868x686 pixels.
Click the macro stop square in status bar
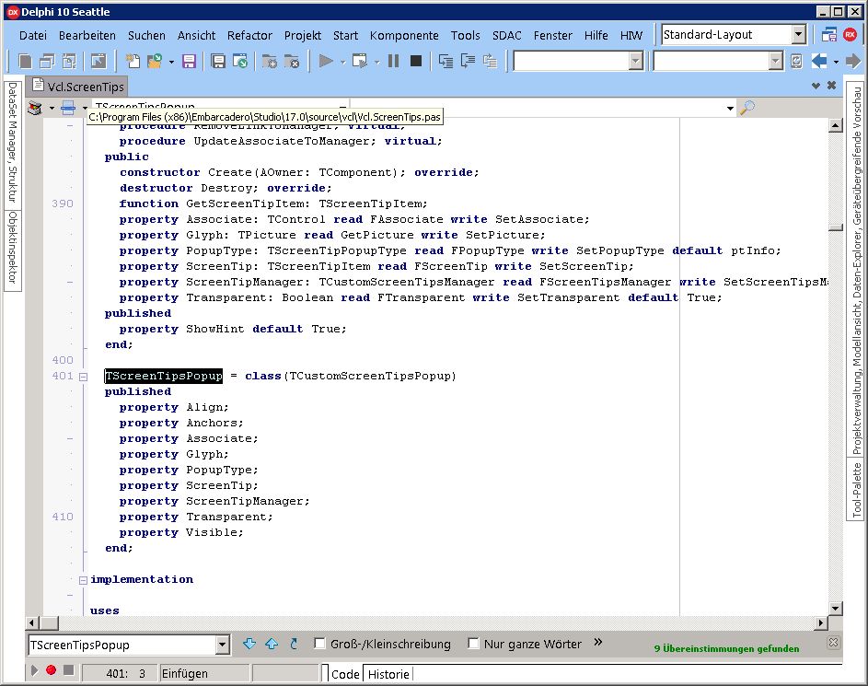(x=69, y=670)
